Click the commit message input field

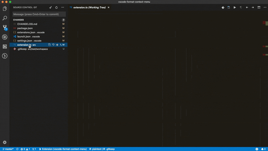(x=39, y=14)
